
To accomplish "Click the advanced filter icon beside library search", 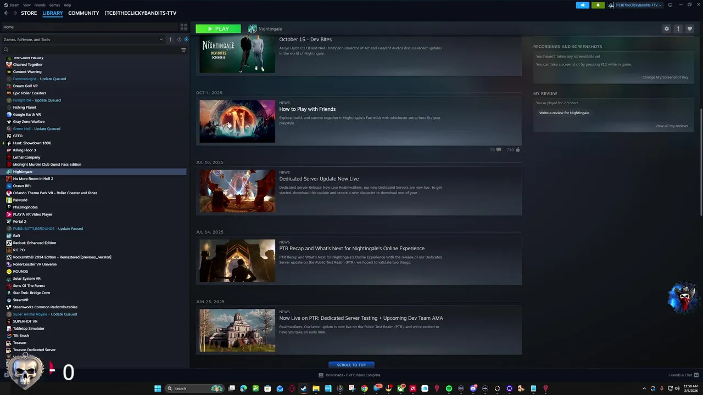I will coord(183,50).
